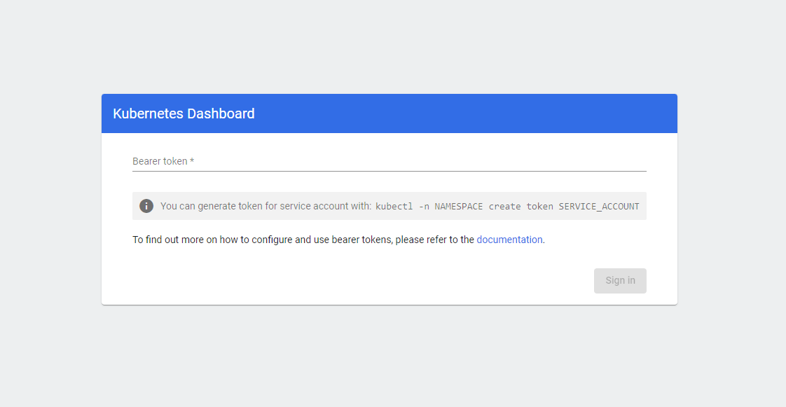786x407 pixels.
Task: Click the word kubectl in the command
Action: click(394, 207)
